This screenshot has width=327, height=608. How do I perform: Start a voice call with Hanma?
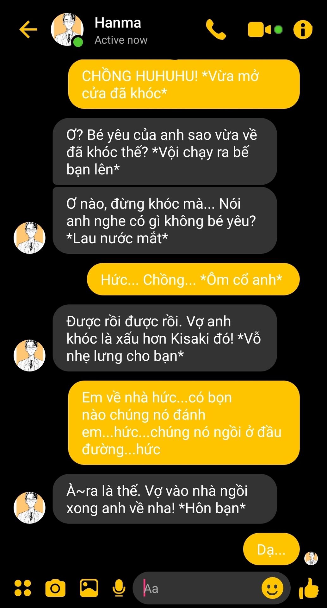point(216,29)
